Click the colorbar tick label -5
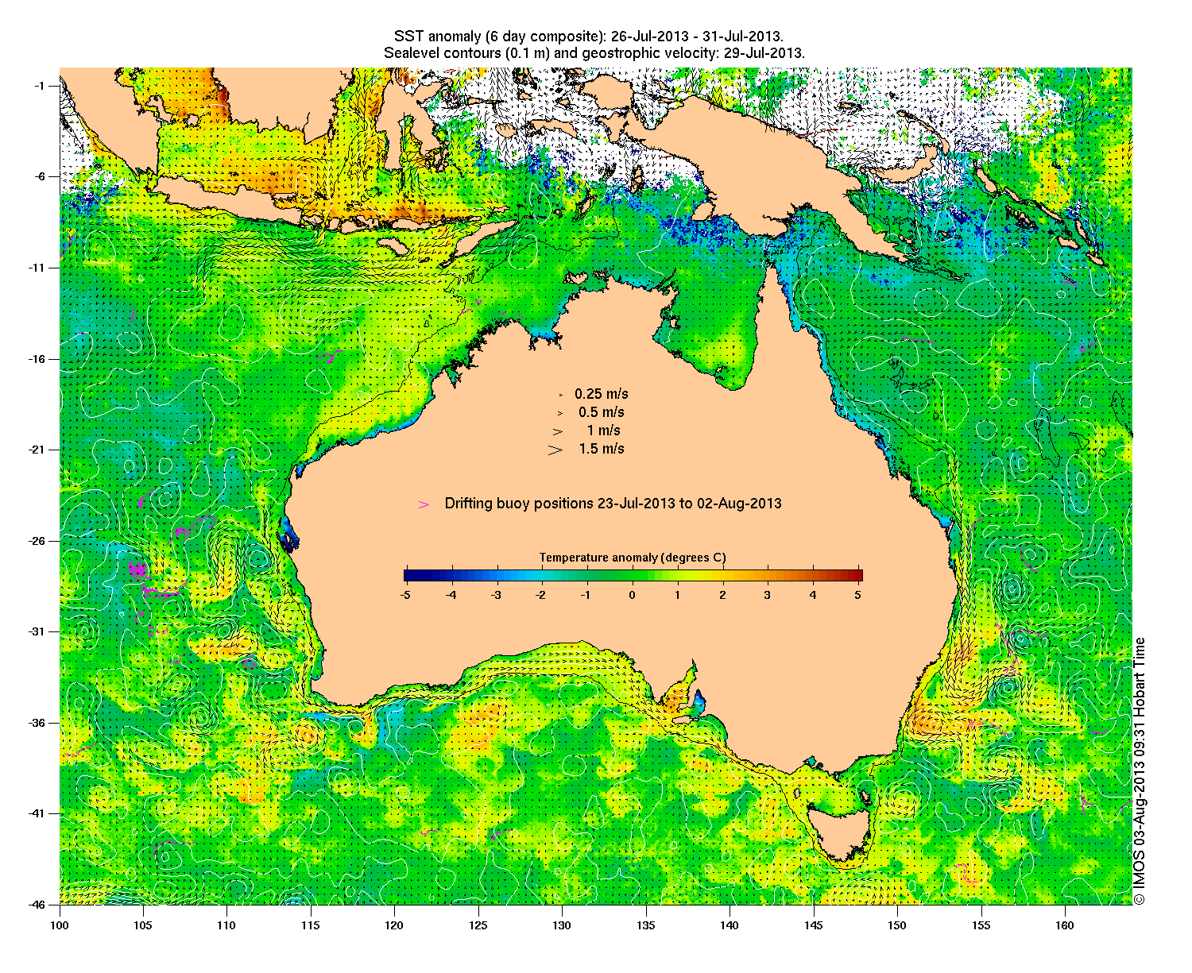 click(x=404, y=594)
